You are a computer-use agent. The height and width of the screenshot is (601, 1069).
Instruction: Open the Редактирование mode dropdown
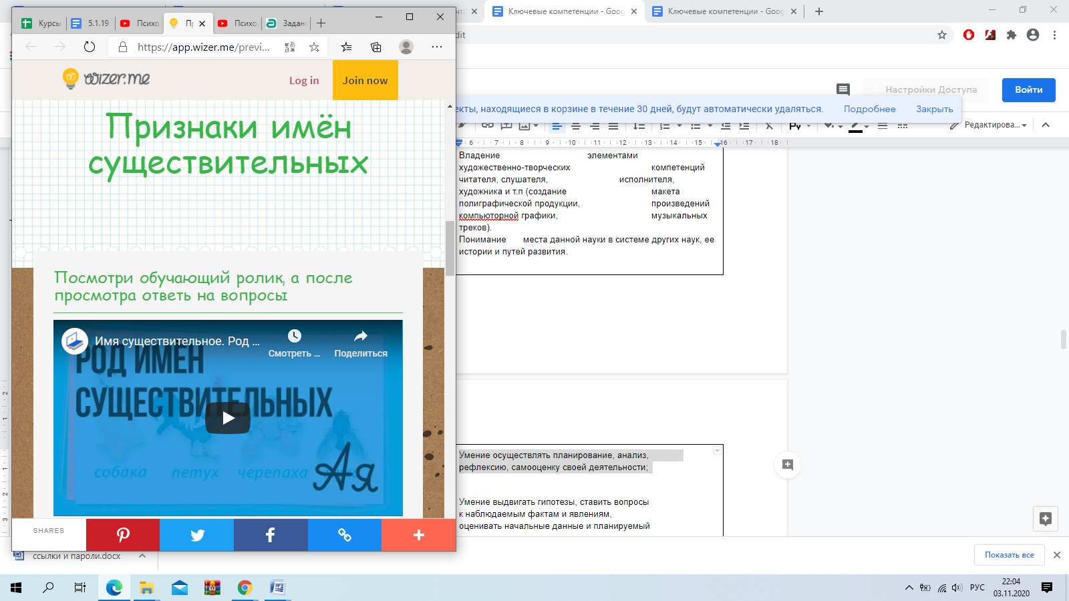pyautogui.click(x=989, y=125)
